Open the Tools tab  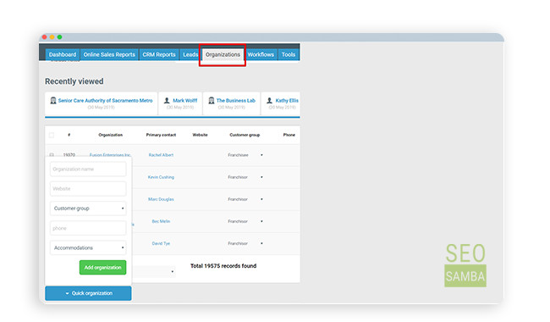[x=289, y=54]
